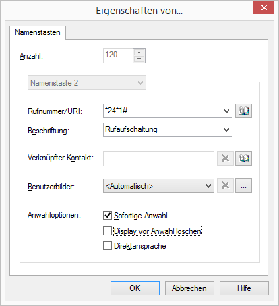279x306 pixels.
Task: Browse user images with ellipsis button
Action: click(x=243, y=185)
